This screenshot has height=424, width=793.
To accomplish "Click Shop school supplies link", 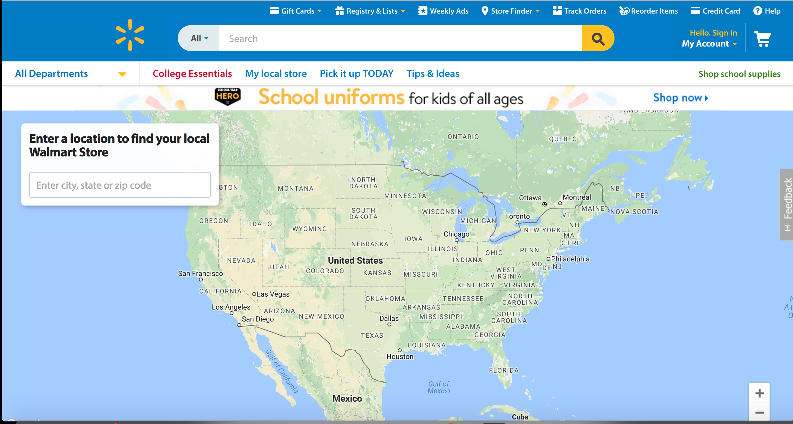I will pyautogui.click(x=739, y=74).
